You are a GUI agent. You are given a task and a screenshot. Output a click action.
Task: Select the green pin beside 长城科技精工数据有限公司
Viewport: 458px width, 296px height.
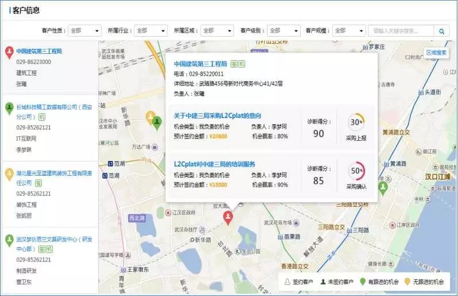pyautogui.click(x=9, y=108)
